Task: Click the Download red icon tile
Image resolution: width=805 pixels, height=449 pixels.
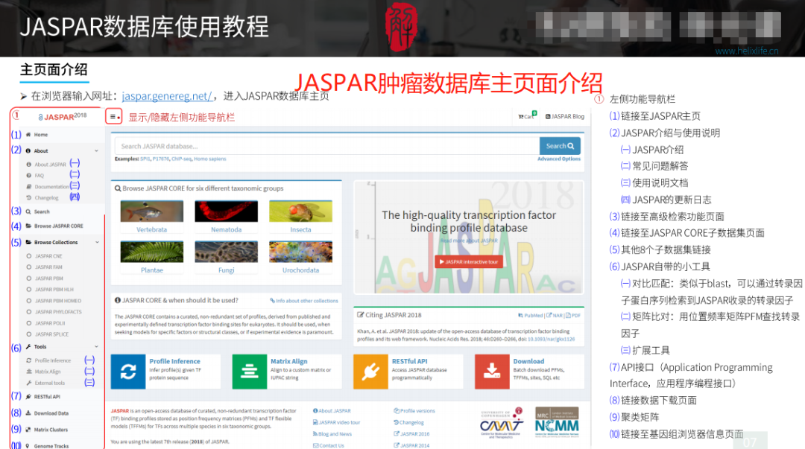Action: pos(492,371)
